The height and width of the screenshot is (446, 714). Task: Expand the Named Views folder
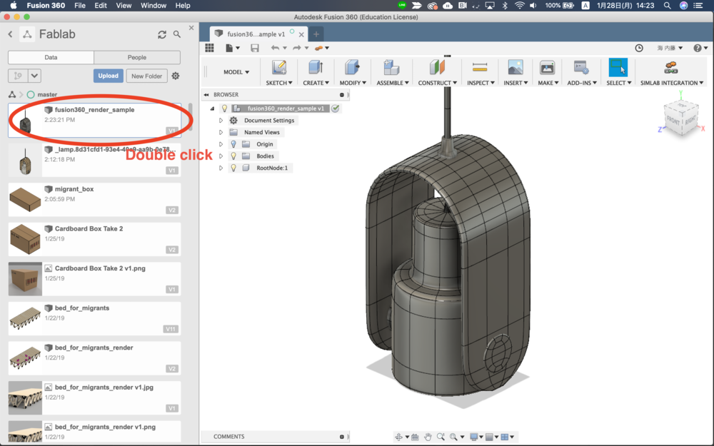221,132
